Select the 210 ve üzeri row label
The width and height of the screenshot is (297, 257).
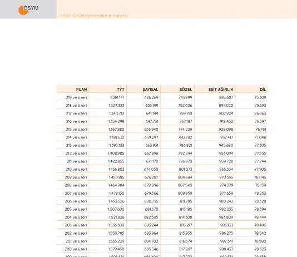(76, 169)
